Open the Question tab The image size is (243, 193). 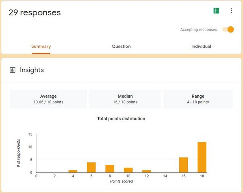(x=121, y=46)
